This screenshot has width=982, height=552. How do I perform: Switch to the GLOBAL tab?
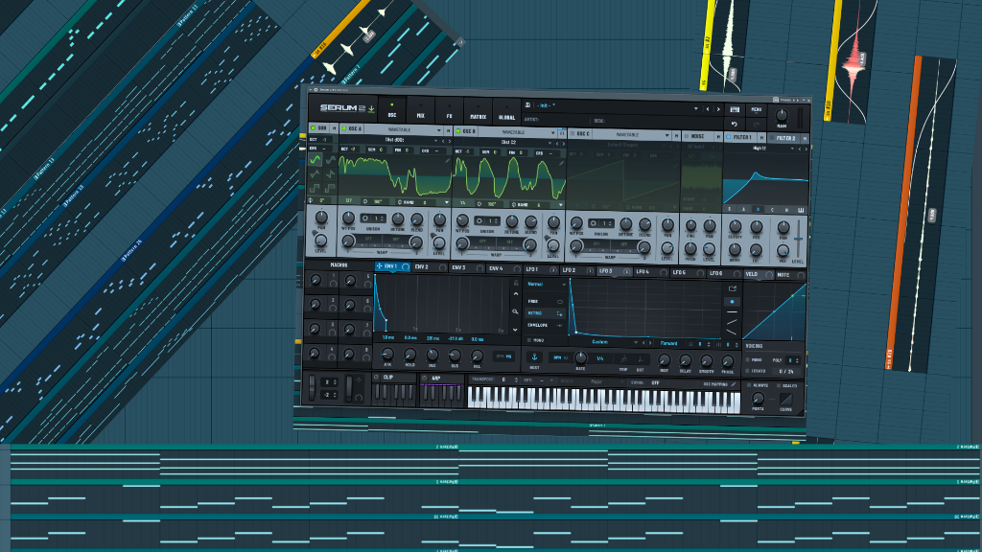click(506, 113)
